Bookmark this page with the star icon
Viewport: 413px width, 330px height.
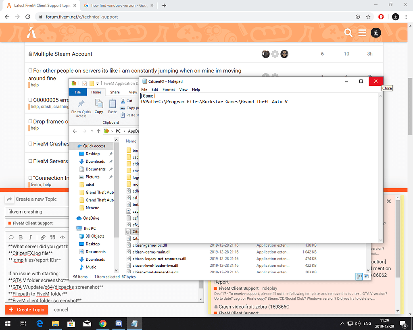pyautogui.click(x=368, y=17)
